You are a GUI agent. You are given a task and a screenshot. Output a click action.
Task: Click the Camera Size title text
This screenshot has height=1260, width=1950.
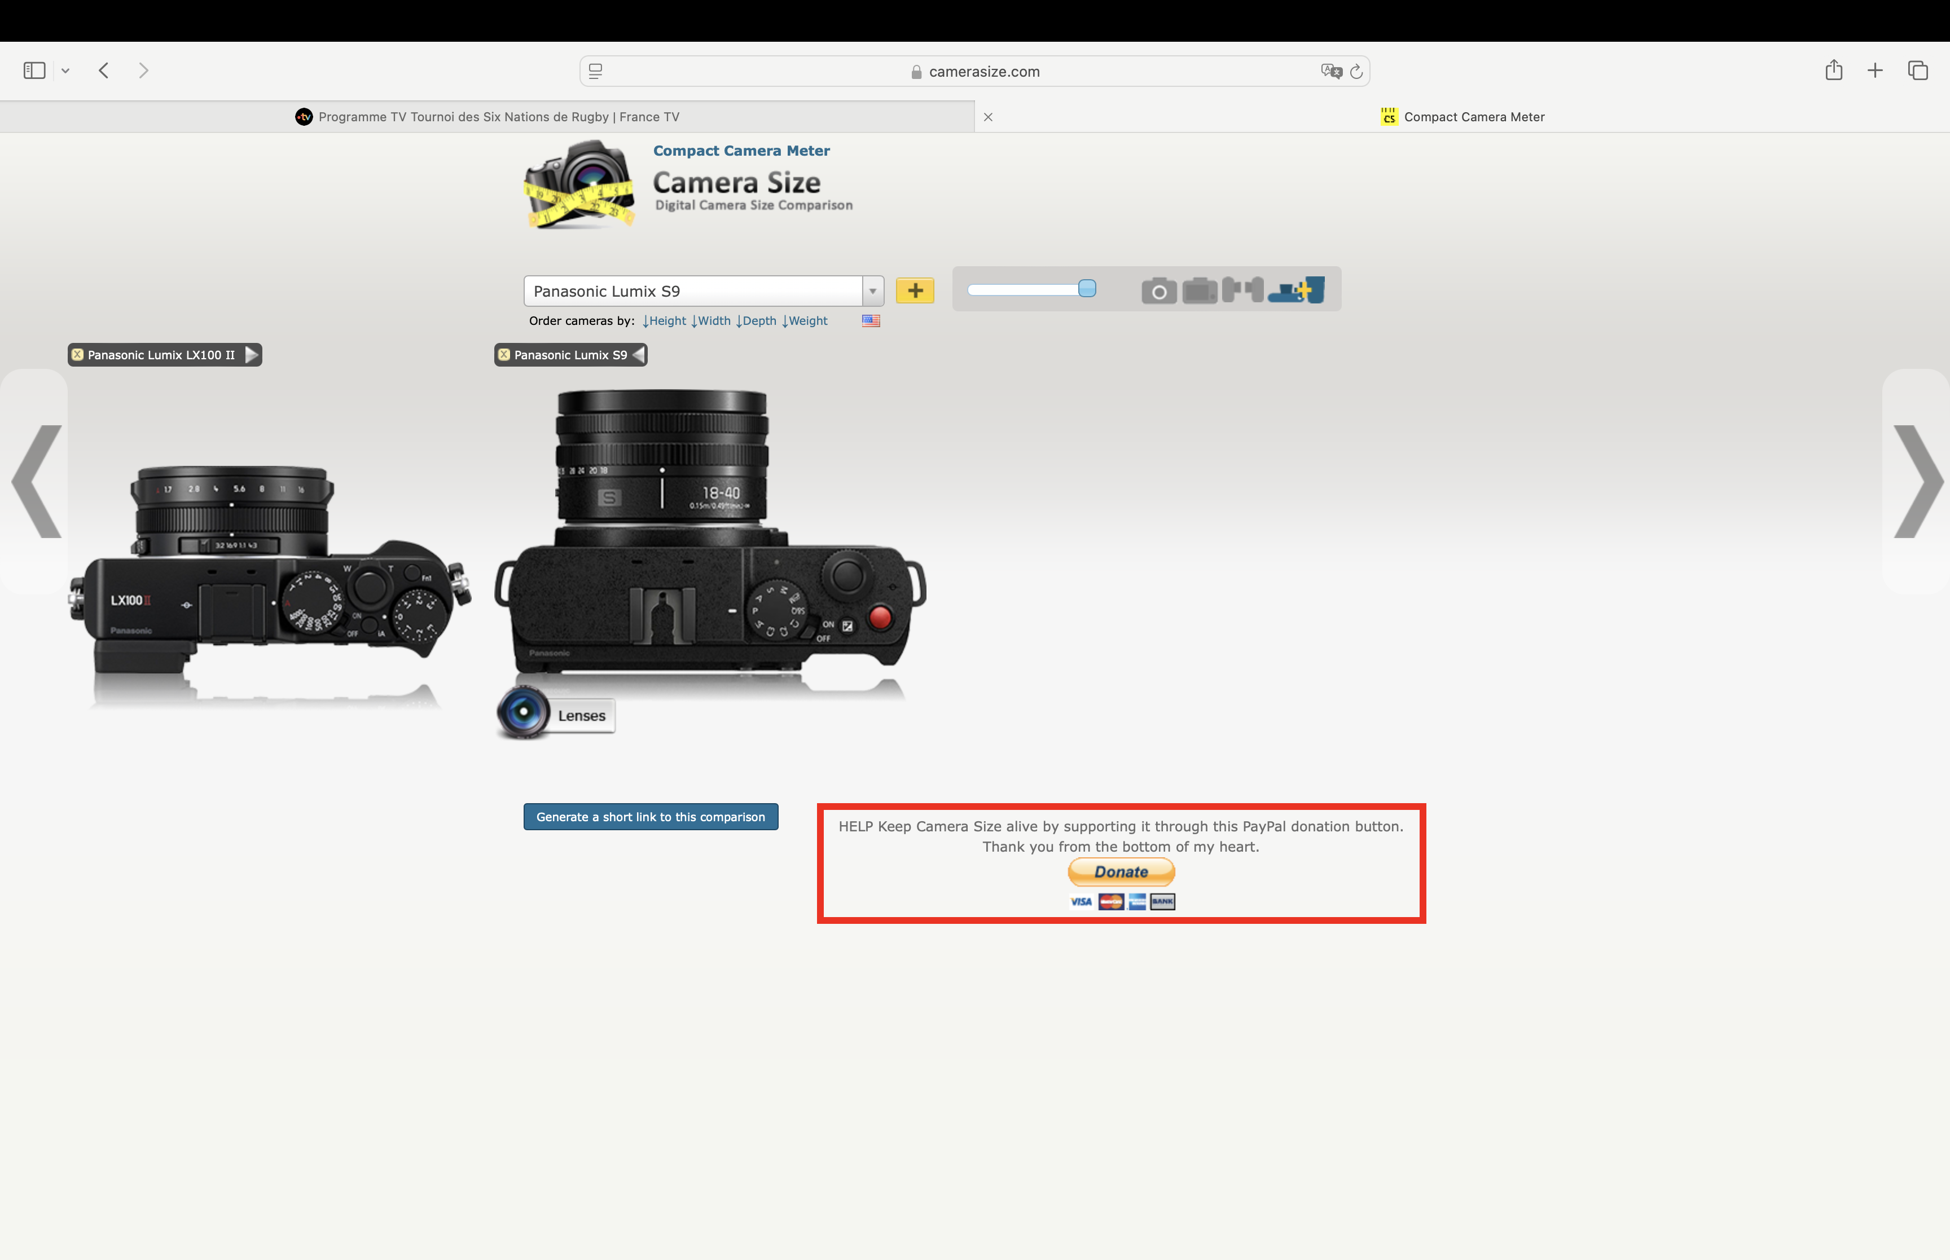736,182
